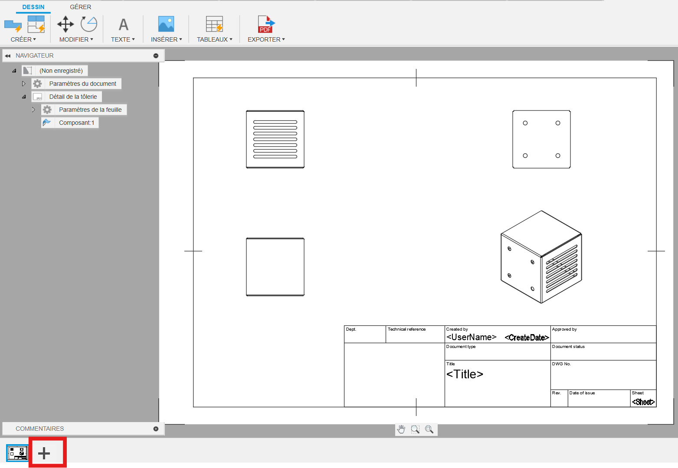Viewport: 678px width, 468px height.
Task: Open the EXPORTER dropdown menu
Action: pyautogui.click(x=266, y=39)
